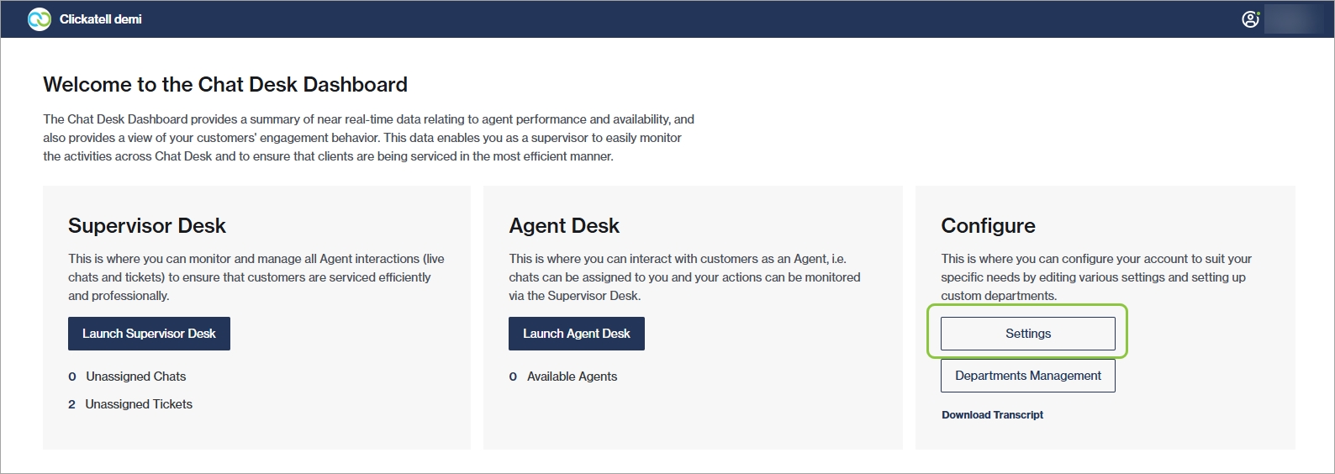Select the Unassigned Chats label
The width and height of the screenshot is (1335, 474).
[x=135, y=377]
